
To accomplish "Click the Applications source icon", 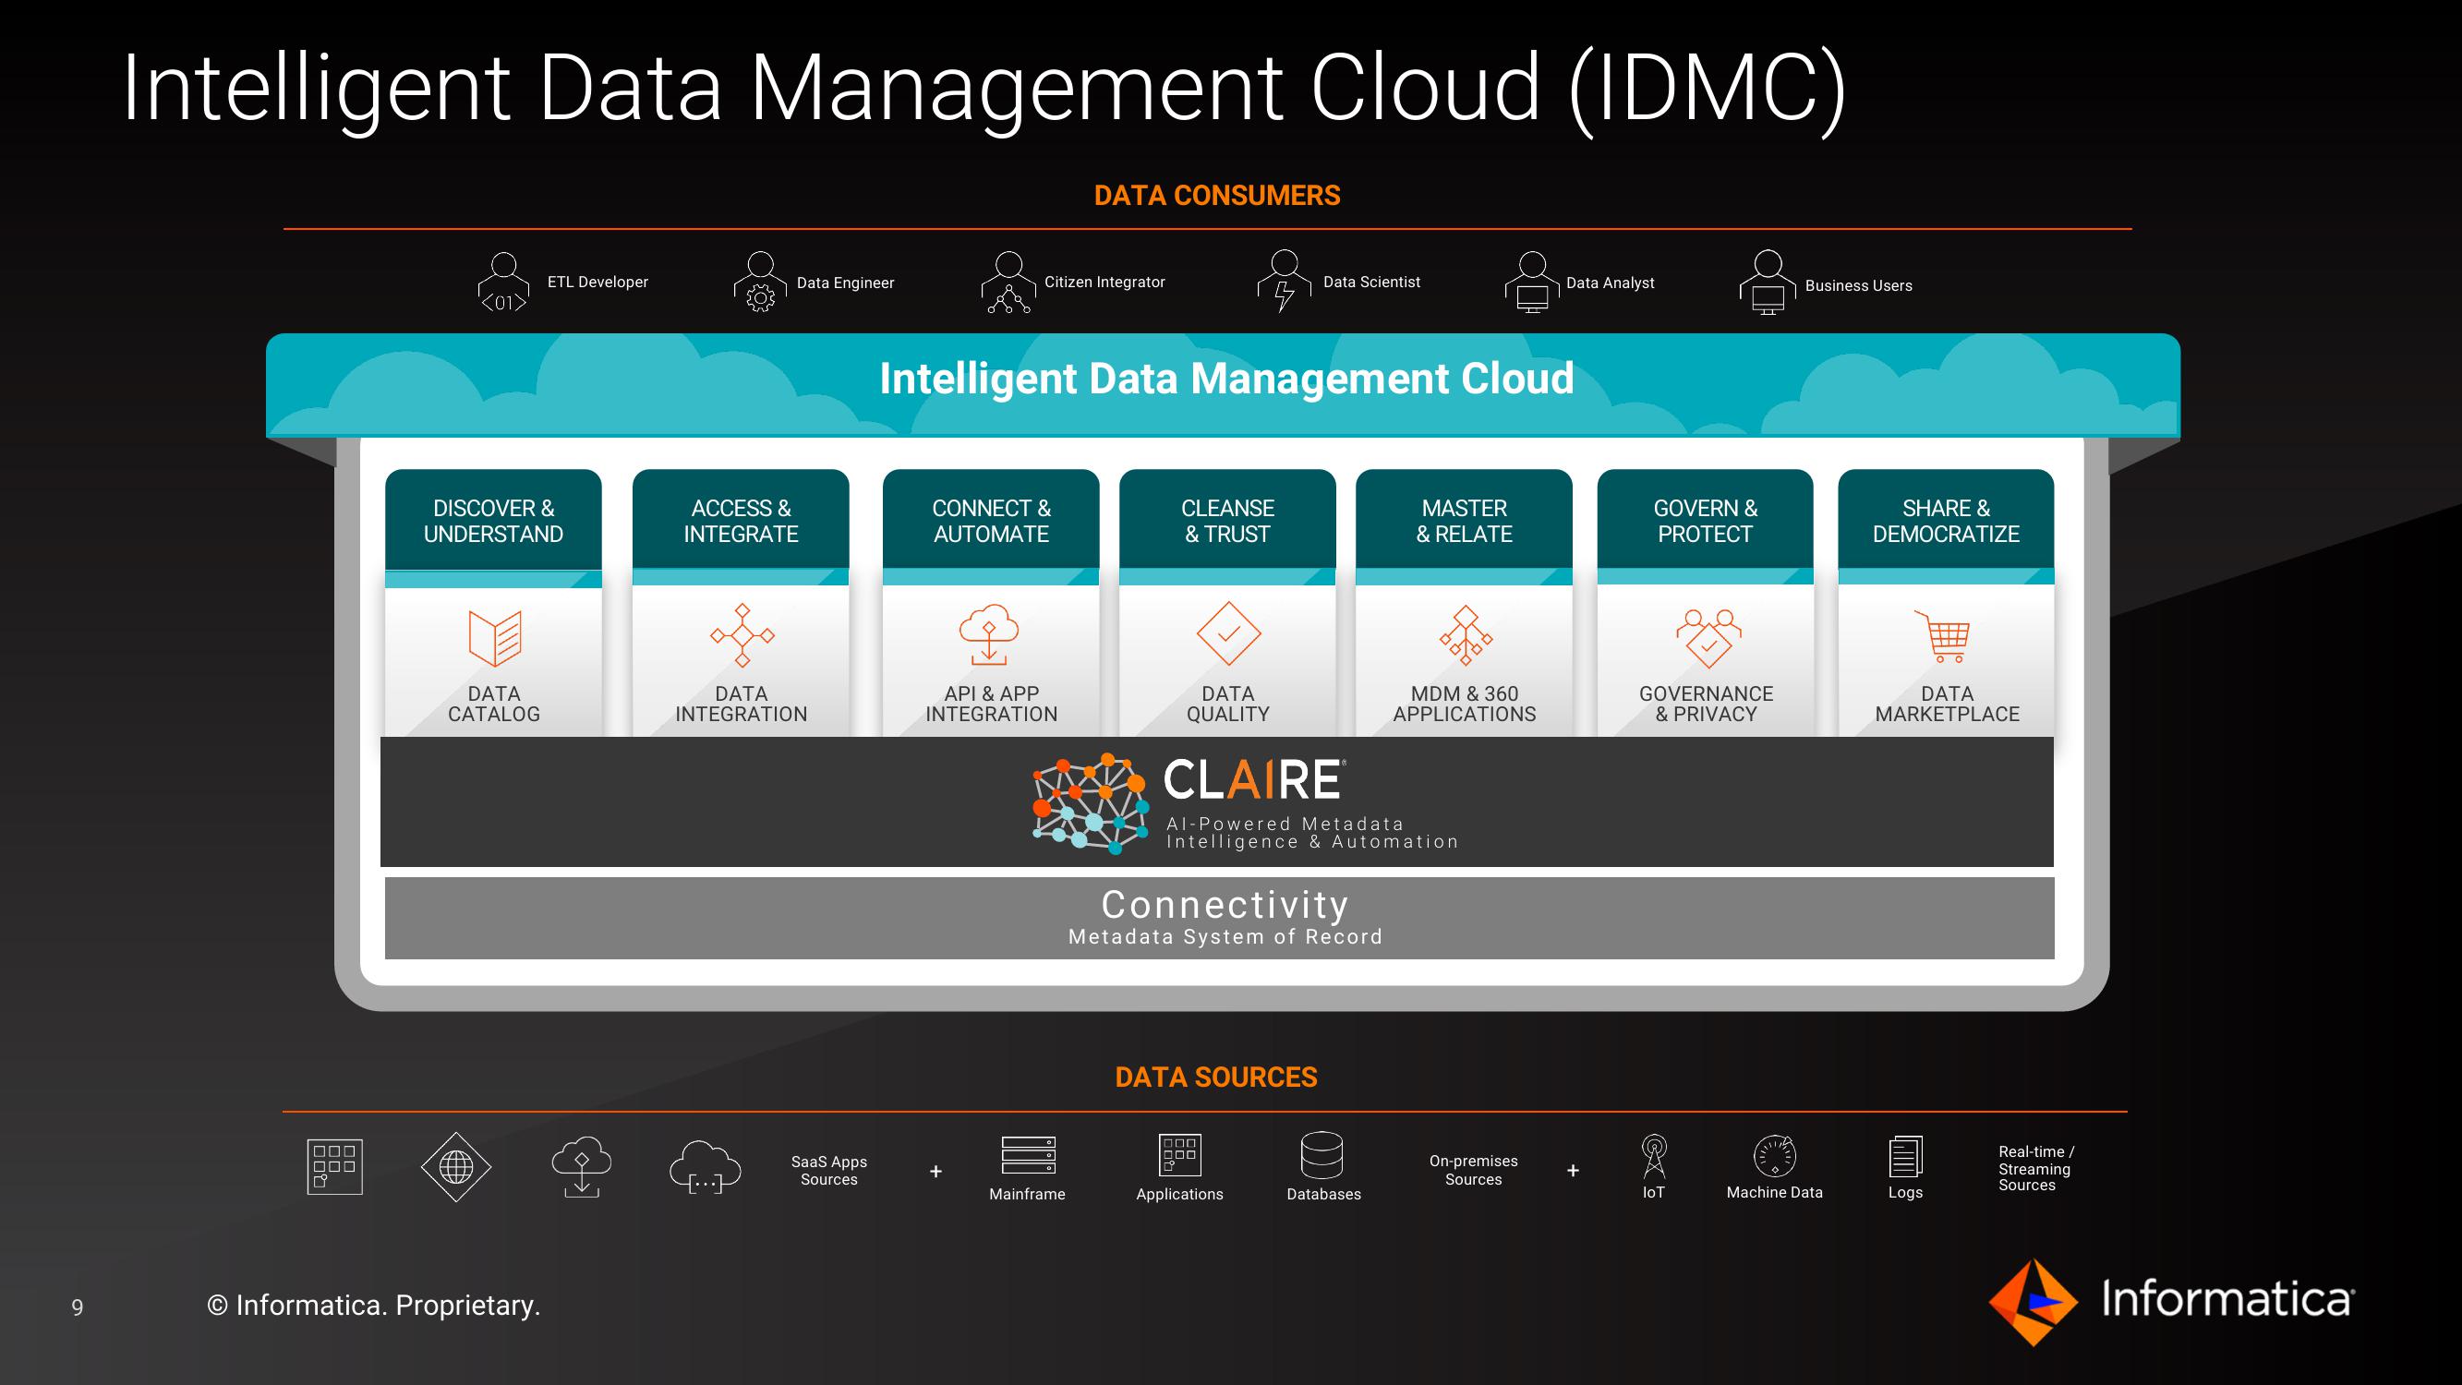I will point(1179,1155).
